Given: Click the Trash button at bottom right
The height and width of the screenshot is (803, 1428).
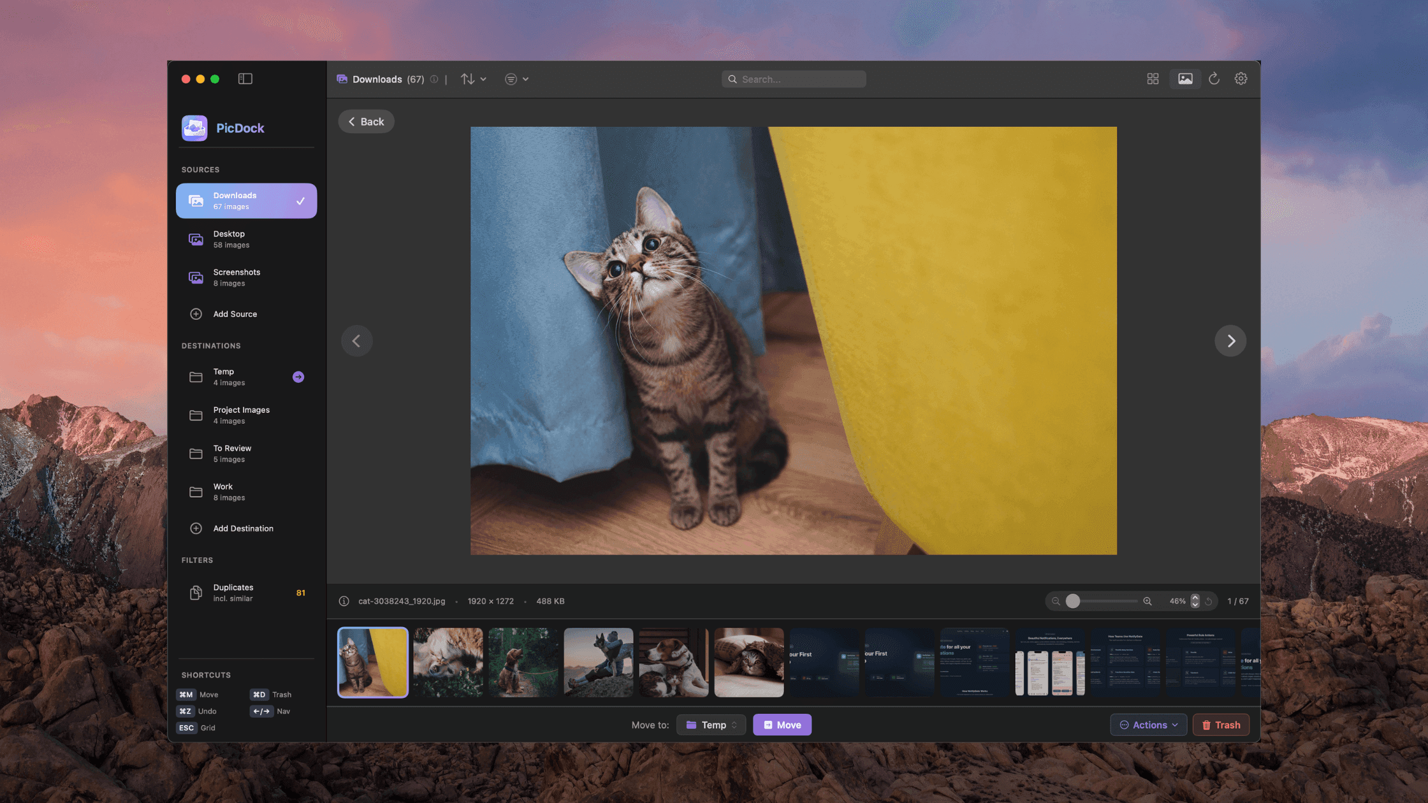Looking at the screenshot, I should [x=1221, y=725].
